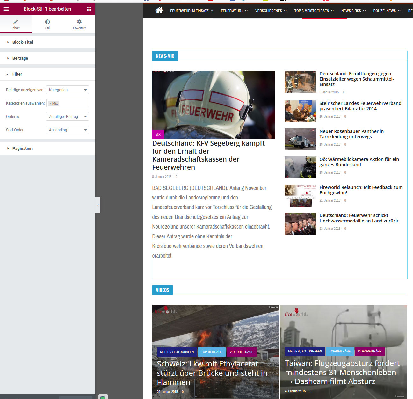Remove the Mix category tag
The height and width of the screenshot is (399, 413).
coord(51,103)
